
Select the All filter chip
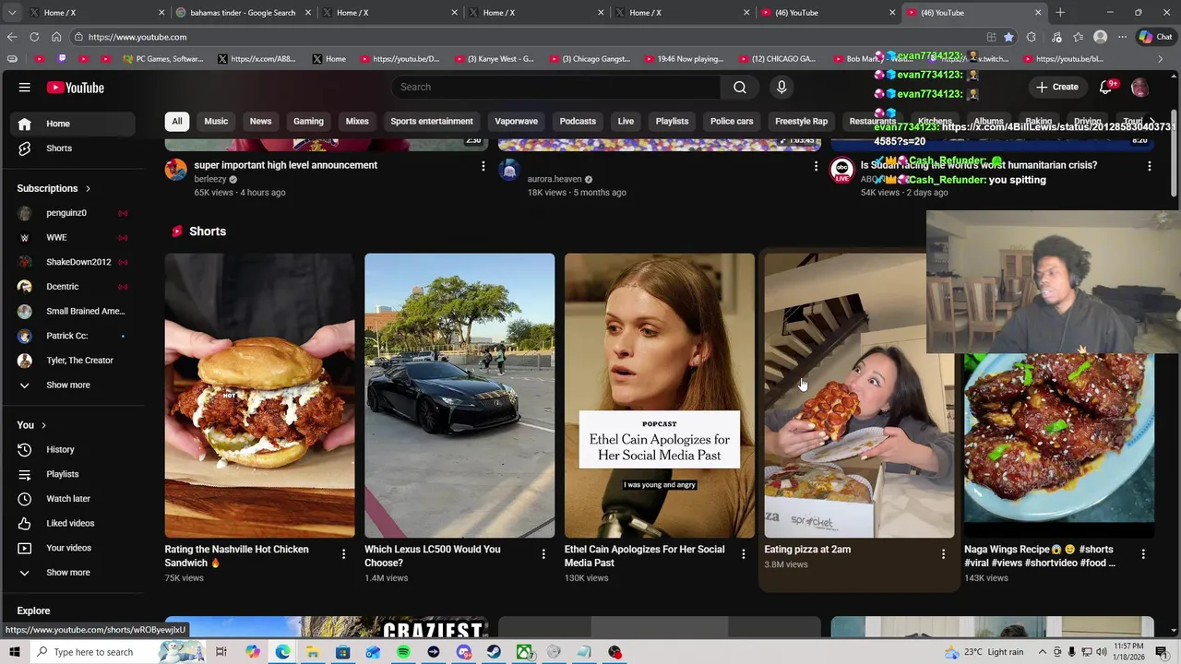click(177, 121)
